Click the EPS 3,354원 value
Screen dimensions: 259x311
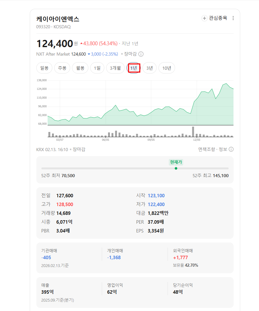[156, 231]
